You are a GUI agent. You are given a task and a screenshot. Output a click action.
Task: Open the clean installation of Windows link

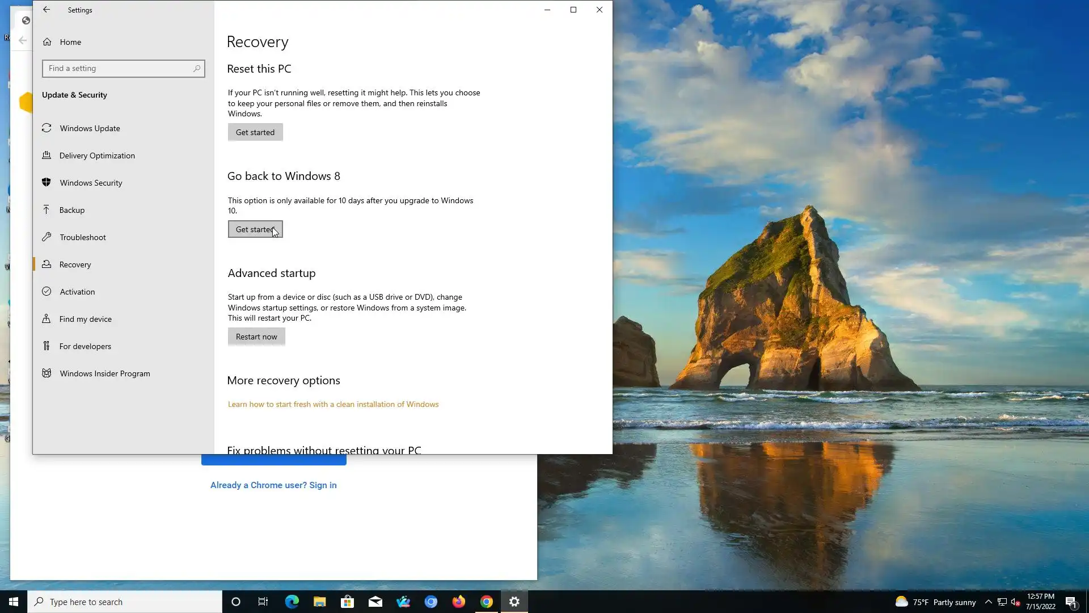[x=333, y=405]
